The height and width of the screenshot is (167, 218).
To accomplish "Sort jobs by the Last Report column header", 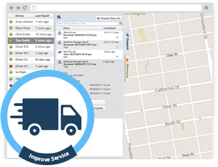I will (x=109, y=28).
